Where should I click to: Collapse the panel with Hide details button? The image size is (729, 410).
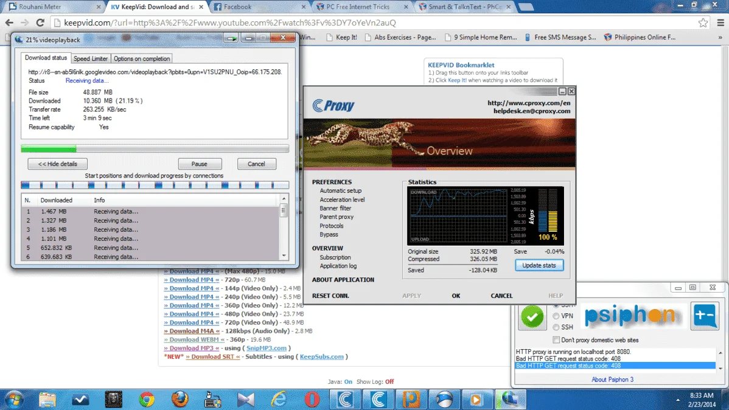pyautogui.click(x=57, y=164)
